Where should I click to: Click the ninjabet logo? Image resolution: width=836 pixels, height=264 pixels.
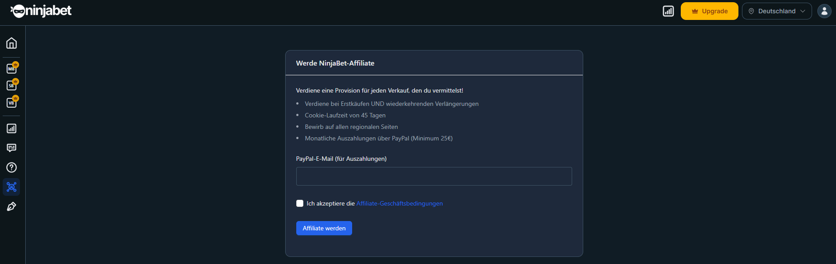pyautogui.click(x=41, y=11)
